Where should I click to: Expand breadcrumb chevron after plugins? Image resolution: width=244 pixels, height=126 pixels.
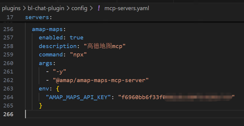pyautogui.click(x=24, y=8)
